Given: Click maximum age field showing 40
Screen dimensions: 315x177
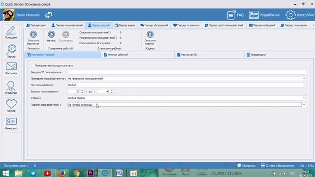Looking at the screenshot, I should coord(104,91).
